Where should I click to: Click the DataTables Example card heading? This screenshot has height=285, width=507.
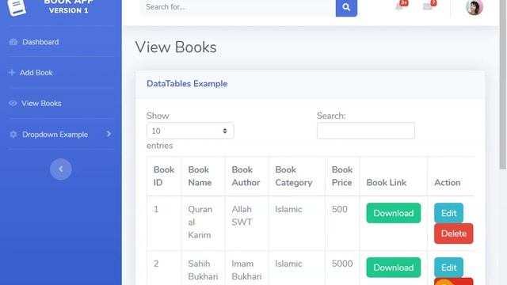[x=187, y=84]
